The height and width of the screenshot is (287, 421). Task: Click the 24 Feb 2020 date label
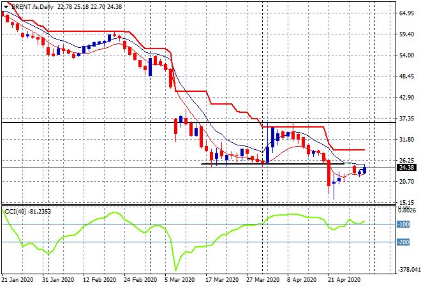pyautogui.click(x=140, y=280)
